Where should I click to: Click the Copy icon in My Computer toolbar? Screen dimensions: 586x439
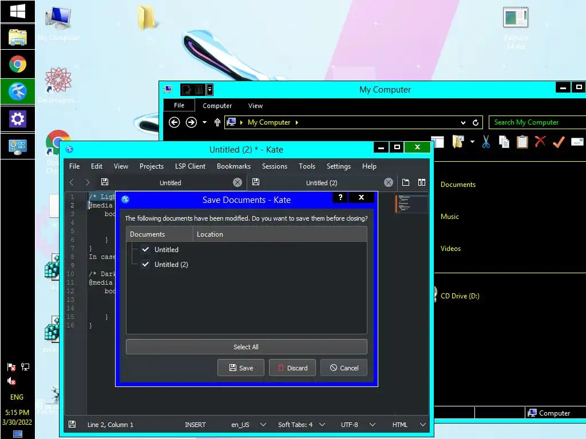point(504,142)
